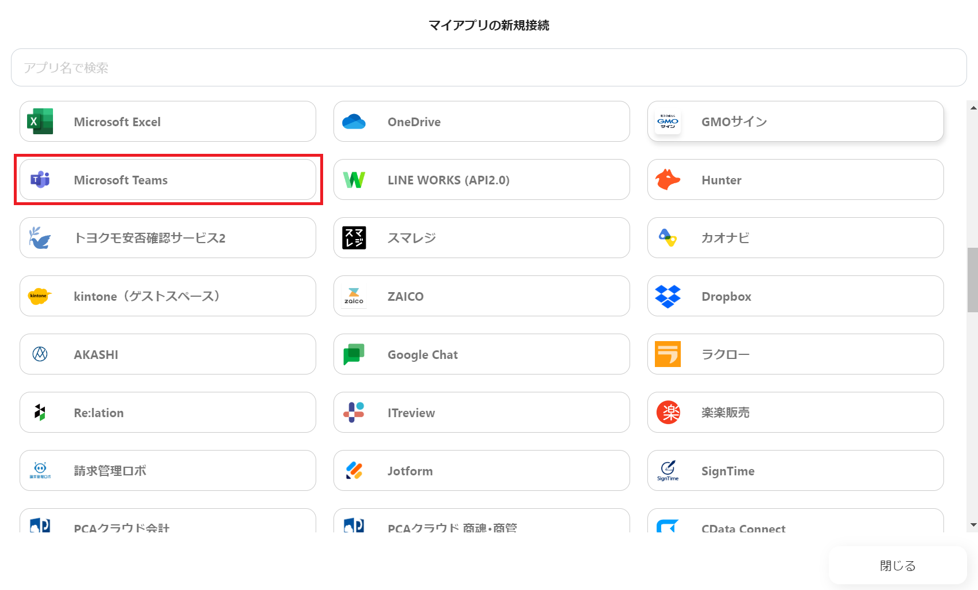Select the SignTime app entry
Screen dimensions: 978x590
(795, 471)
